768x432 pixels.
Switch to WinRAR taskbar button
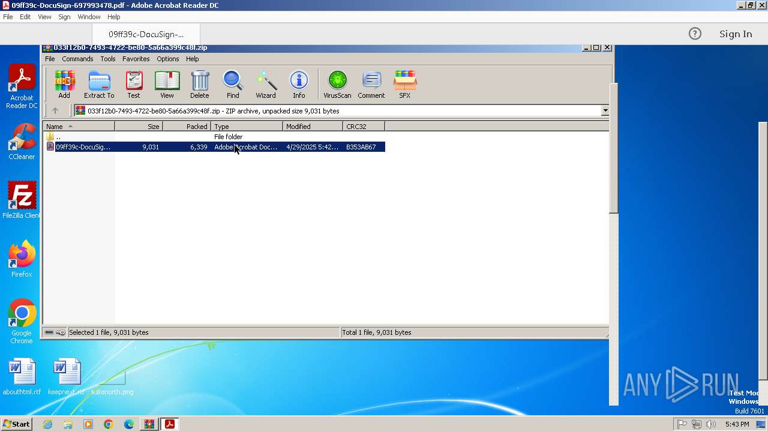(149, 424)
